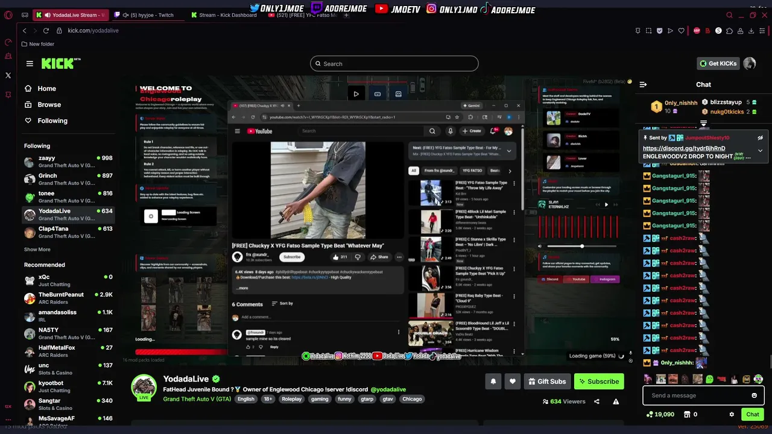
Task: Click the Kick search field
Action: pos(394,64)
